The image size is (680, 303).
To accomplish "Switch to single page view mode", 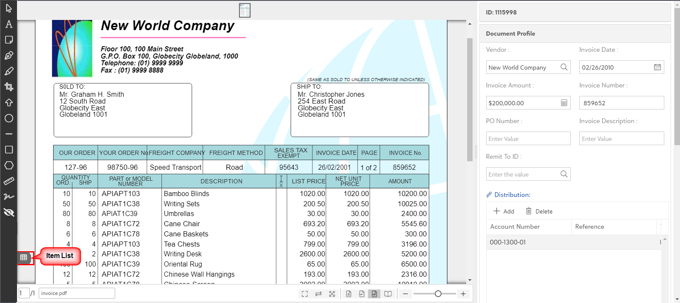I will 348,294.
